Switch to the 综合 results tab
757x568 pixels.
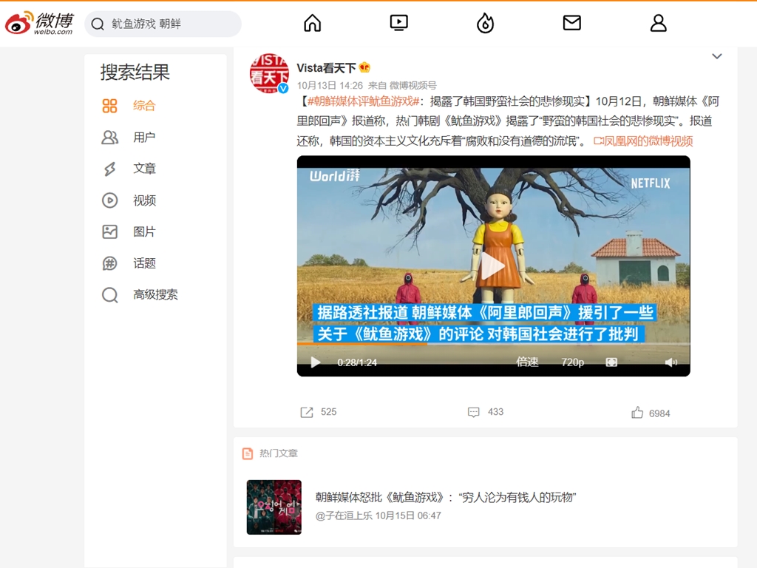[x=144, y=106]
